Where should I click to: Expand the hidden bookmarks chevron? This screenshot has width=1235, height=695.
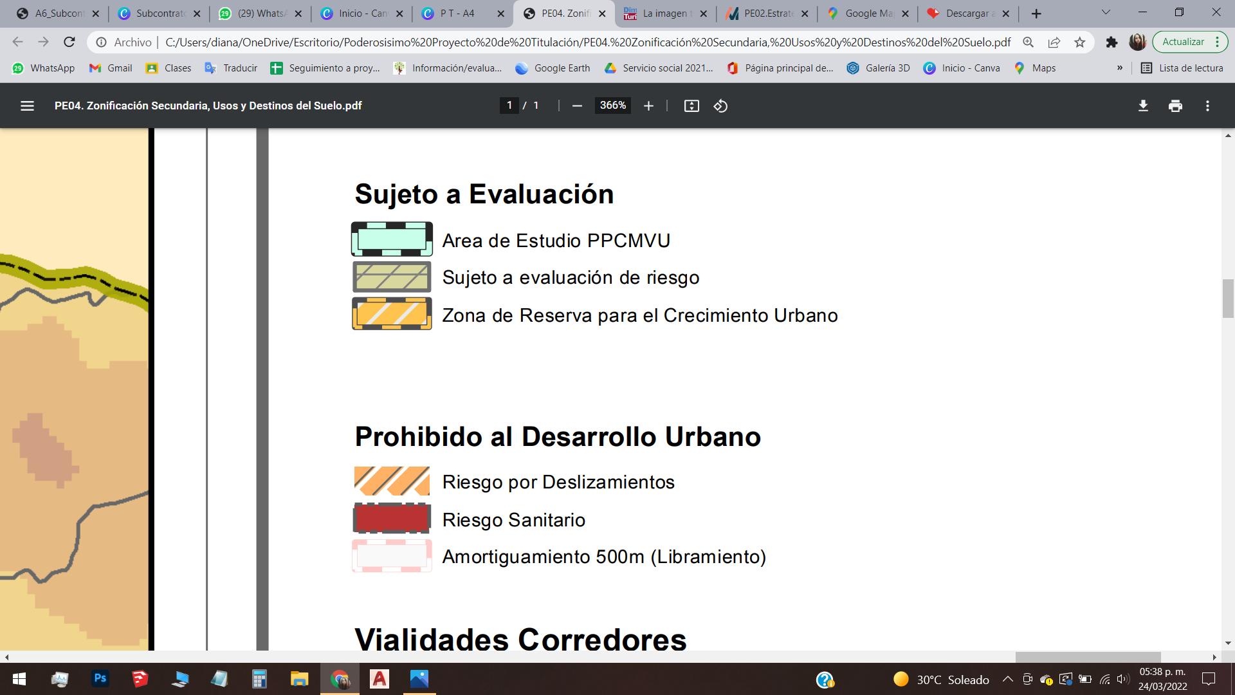click(x=1120, y=68)
